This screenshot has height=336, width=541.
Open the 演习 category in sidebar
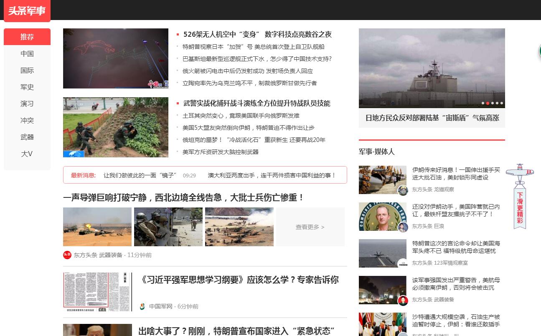[x=27, y=104]
